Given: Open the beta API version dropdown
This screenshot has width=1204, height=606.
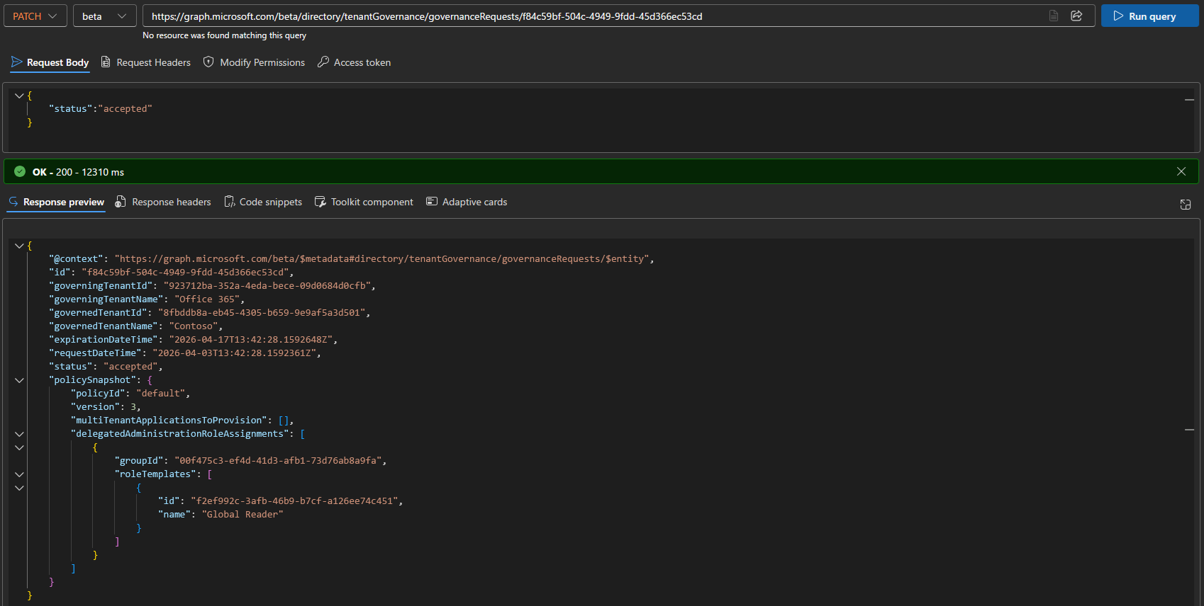Looking at the screenshot, I should (x=104, y=16).
